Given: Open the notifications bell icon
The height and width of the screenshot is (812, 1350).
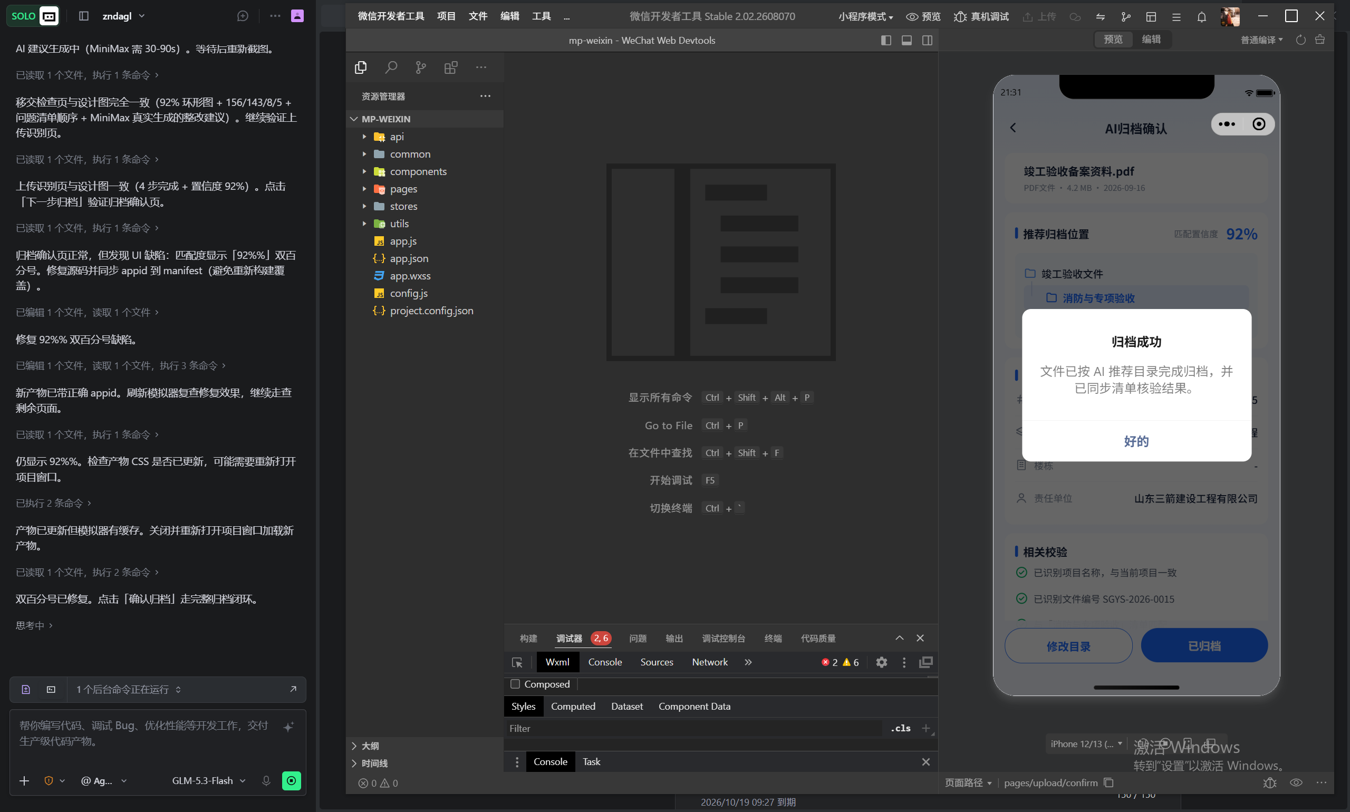Looking at the screenshot, I should coord(1202,17).
